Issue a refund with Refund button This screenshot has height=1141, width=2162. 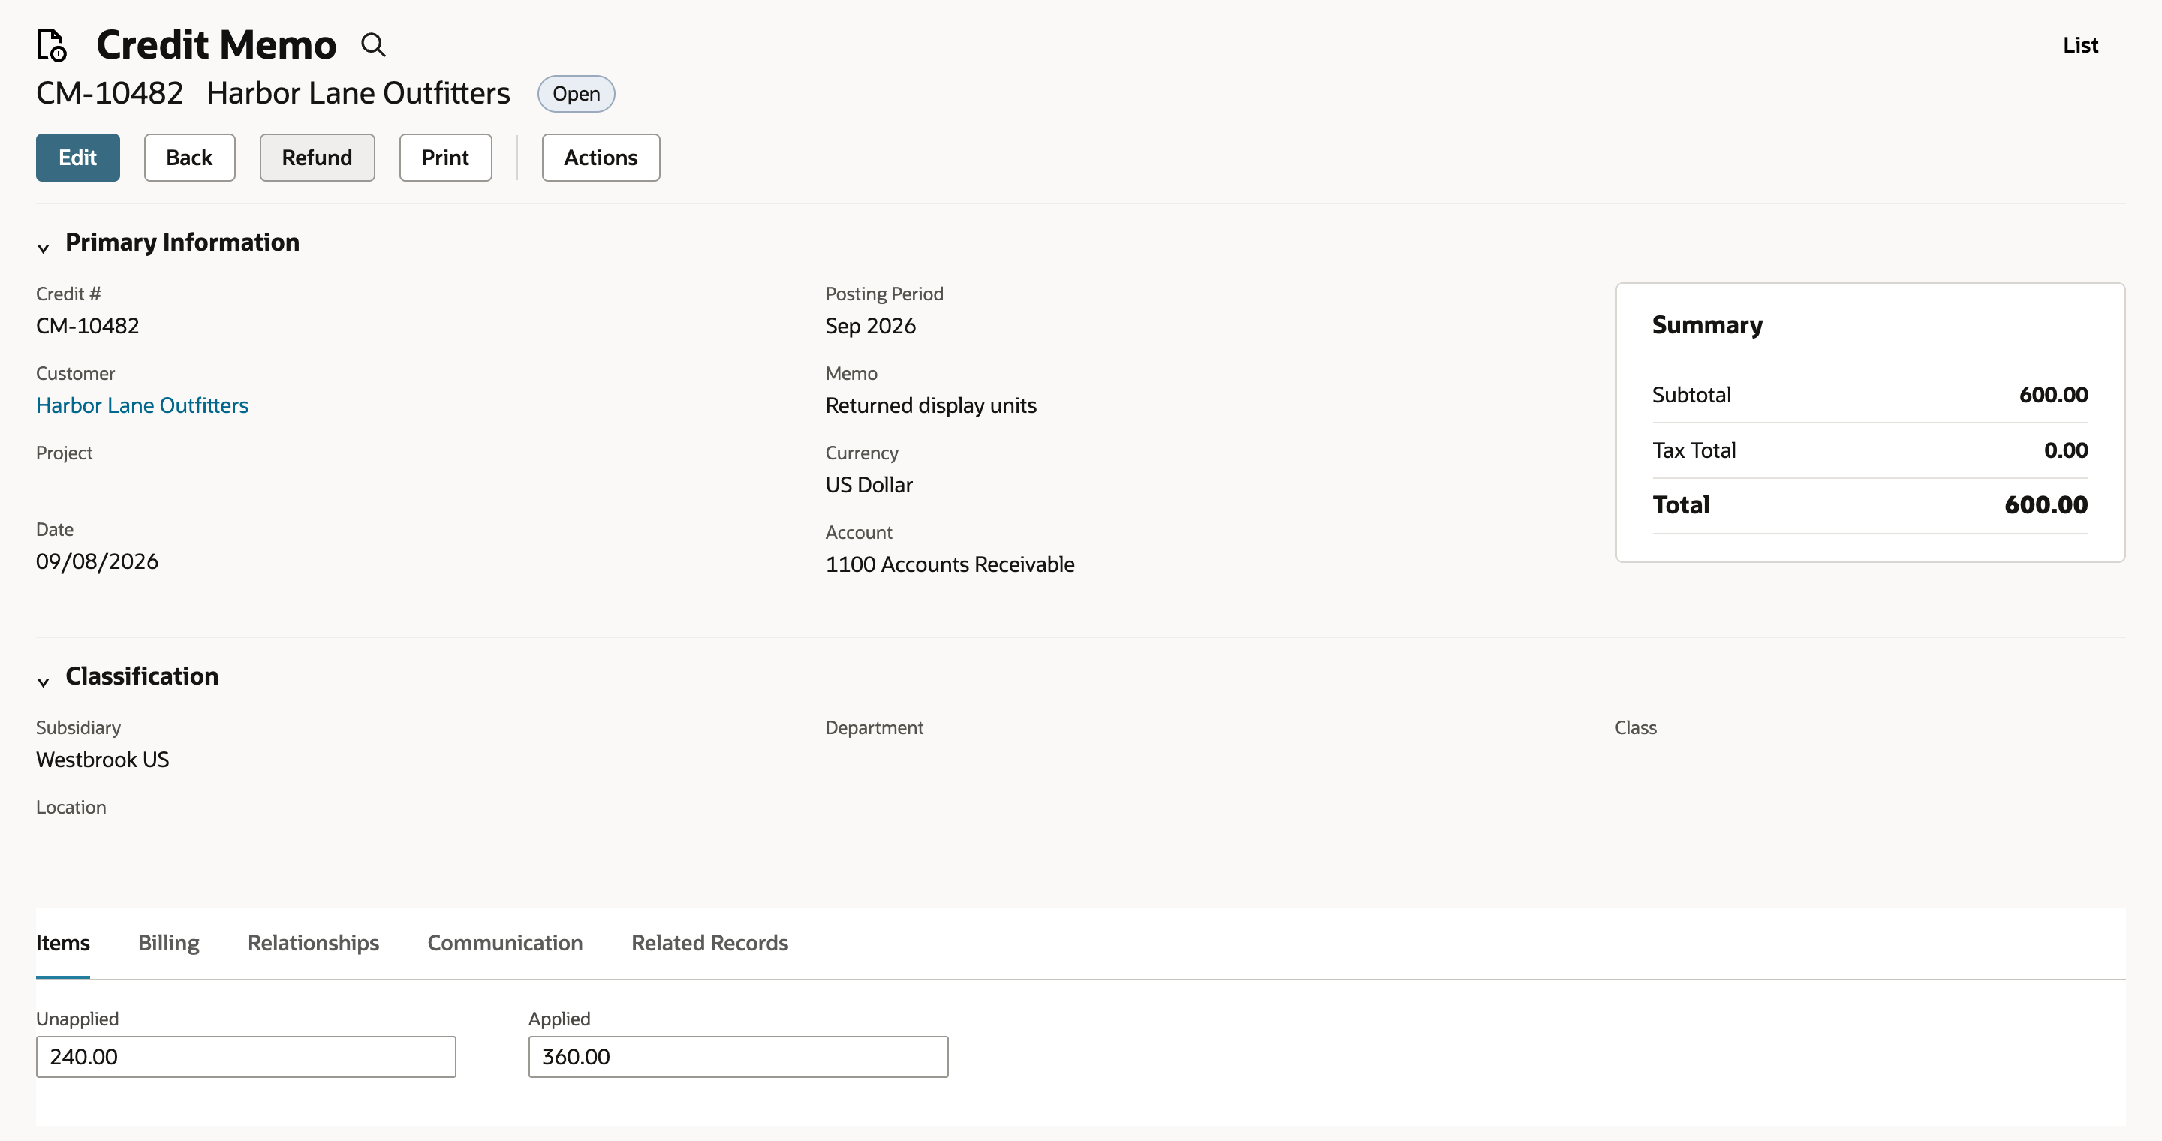click(x=318, y=158)
